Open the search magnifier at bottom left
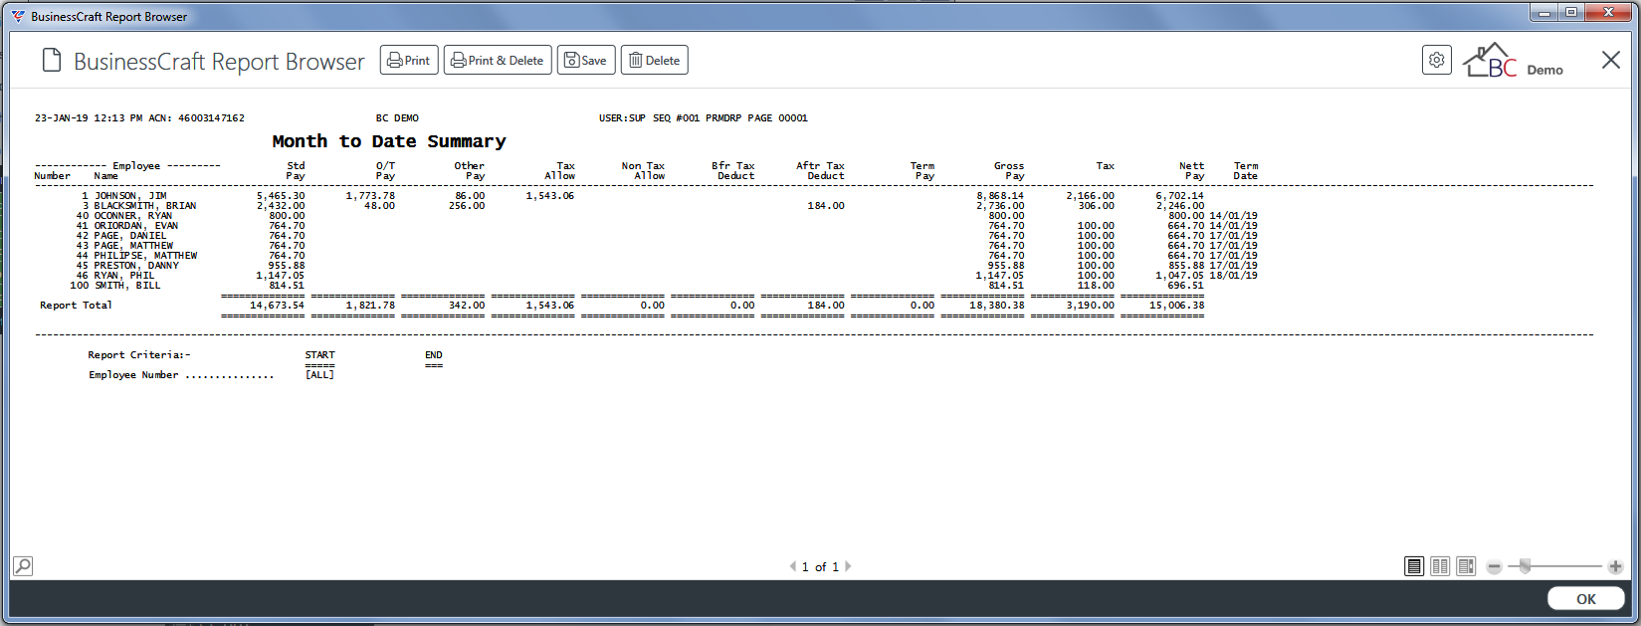Viewport: 1641px width, 626px height. pyautogui.click(x=23, y=566)
